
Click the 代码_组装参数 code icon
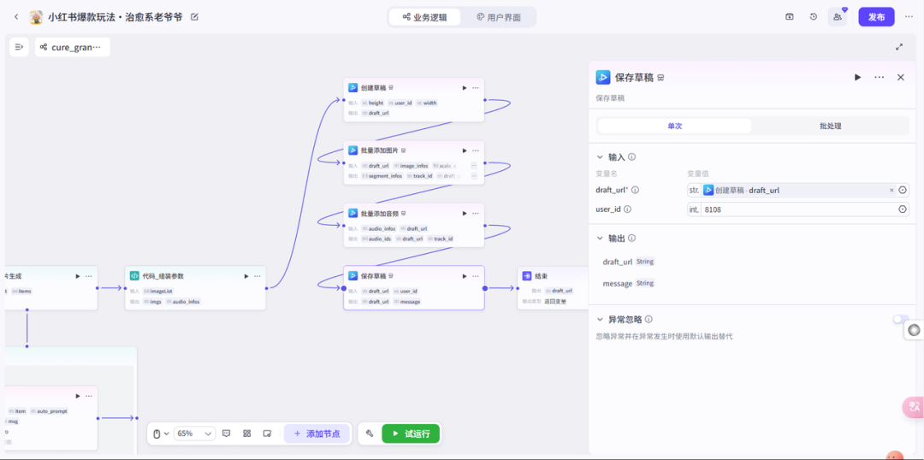[134, 276]
